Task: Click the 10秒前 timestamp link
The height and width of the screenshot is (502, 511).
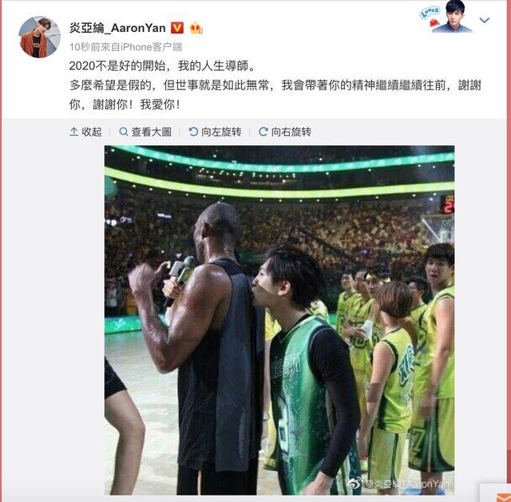Action: coord(85,47)
